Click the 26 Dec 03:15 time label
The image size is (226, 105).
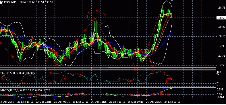tap(62, 102)
